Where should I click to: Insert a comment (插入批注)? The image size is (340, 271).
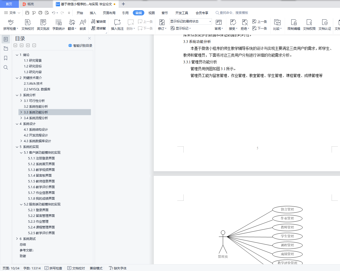[117, 25]
